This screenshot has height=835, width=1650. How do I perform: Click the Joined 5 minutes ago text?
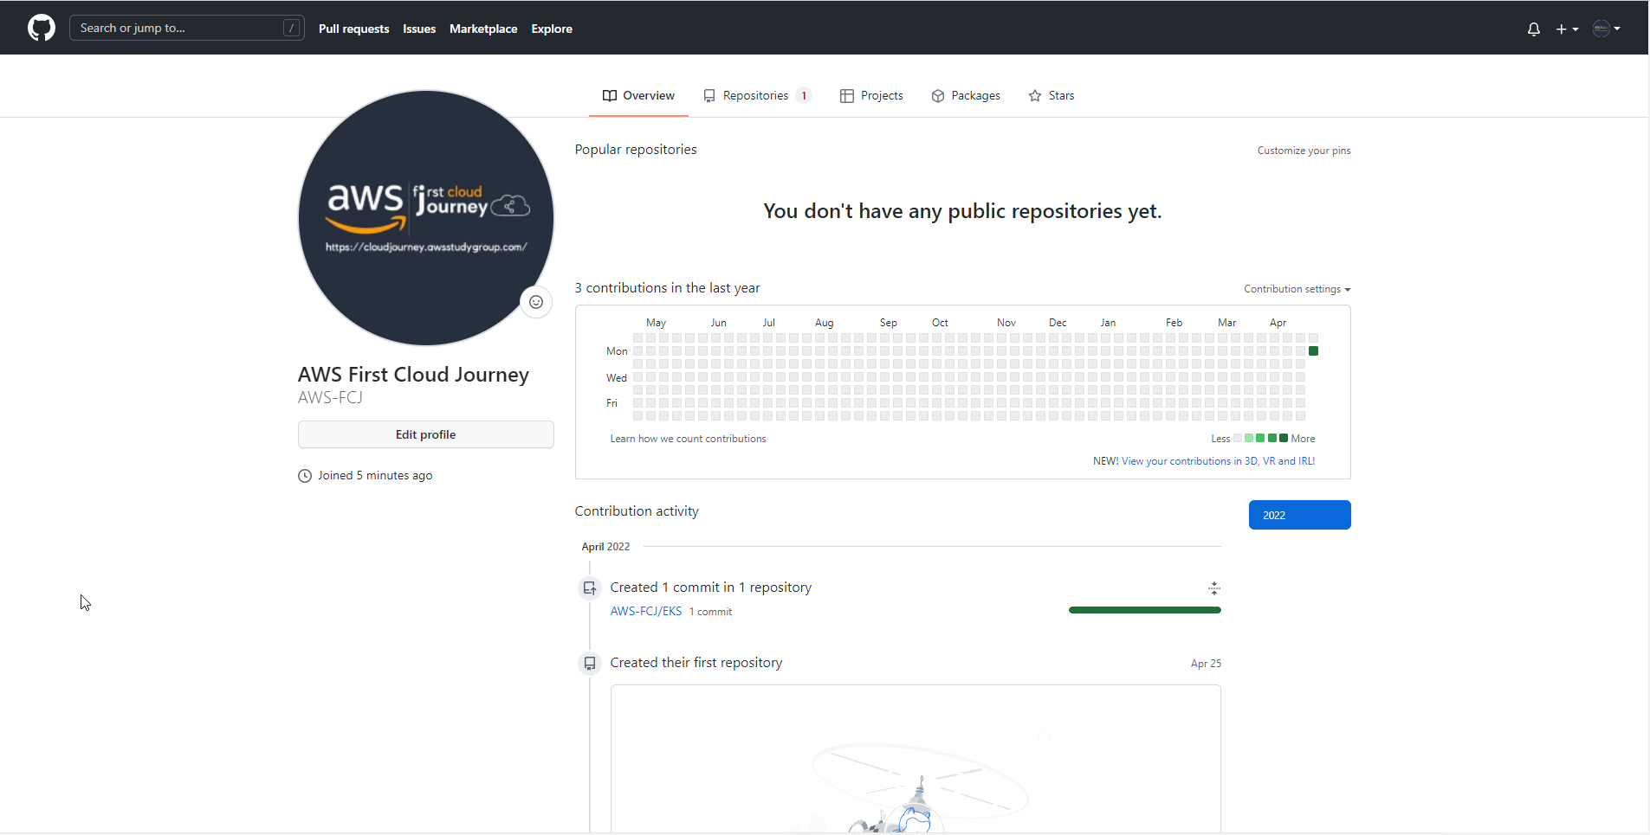pos(375,476)
